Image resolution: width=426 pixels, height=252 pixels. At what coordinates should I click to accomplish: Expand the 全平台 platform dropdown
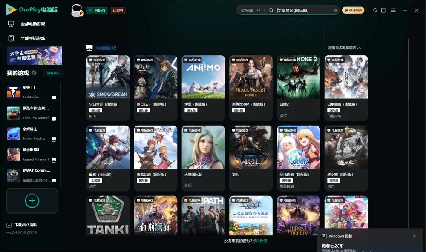pyautogui.click(x=250, y=10)
